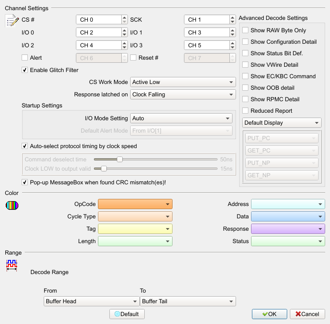Image resolution: width=330 pixels, height=324 pixels.
Task: Check Show RAW Byte Only
Action: (245, 30)
